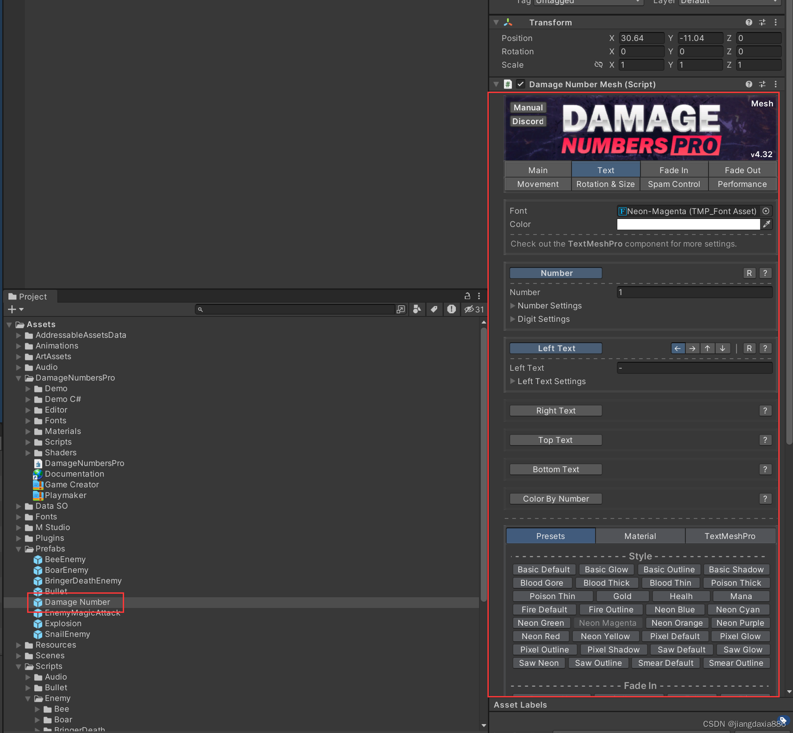Apply the Pixel Glow style preset

pyautogui.click(x=740, y=636)
